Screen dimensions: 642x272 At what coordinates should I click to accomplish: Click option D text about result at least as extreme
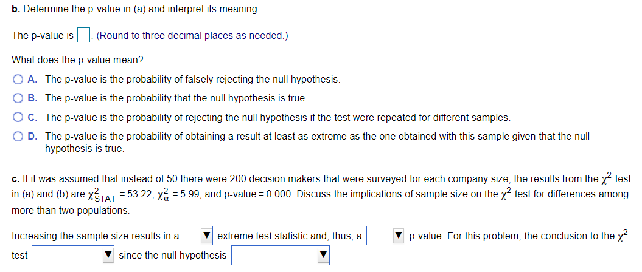[x=316, y=137]
